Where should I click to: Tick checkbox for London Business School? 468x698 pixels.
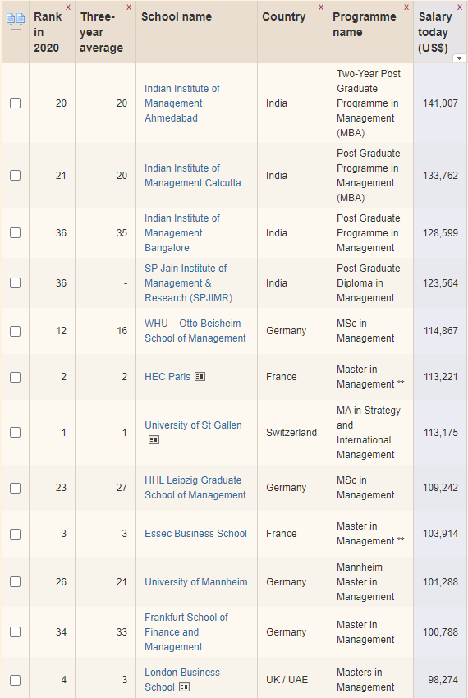(15, 680)
